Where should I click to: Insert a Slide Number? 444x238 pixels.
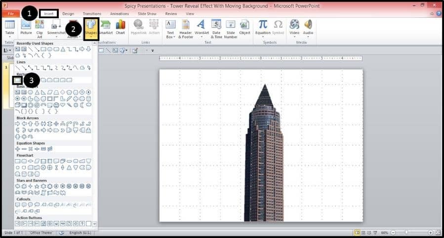(x=231, y=29)
